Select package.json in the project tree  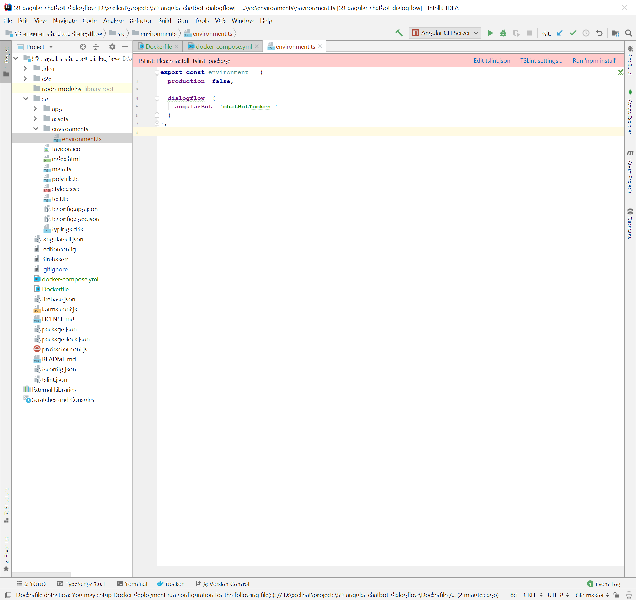[59, 329]
